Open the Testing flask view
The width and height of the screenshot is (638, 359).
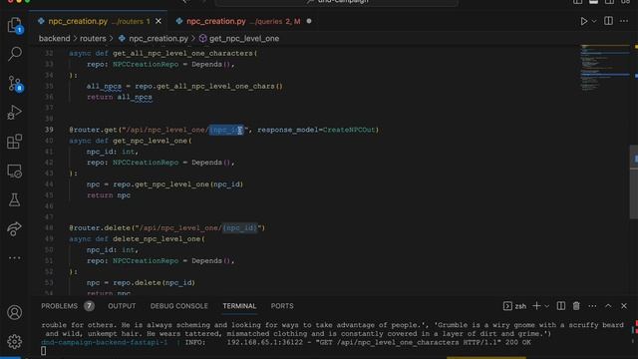pos(15,199)
